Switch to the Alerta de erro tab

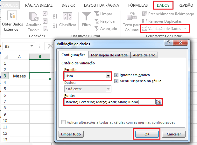coord(144,55)
